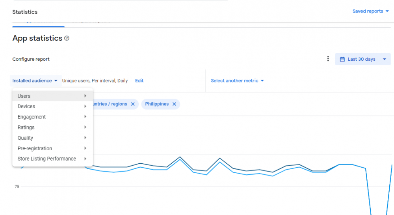The image size is (394, 215).
Task: Open the three-dot more options menu
Action: click(x=328, y=59)
